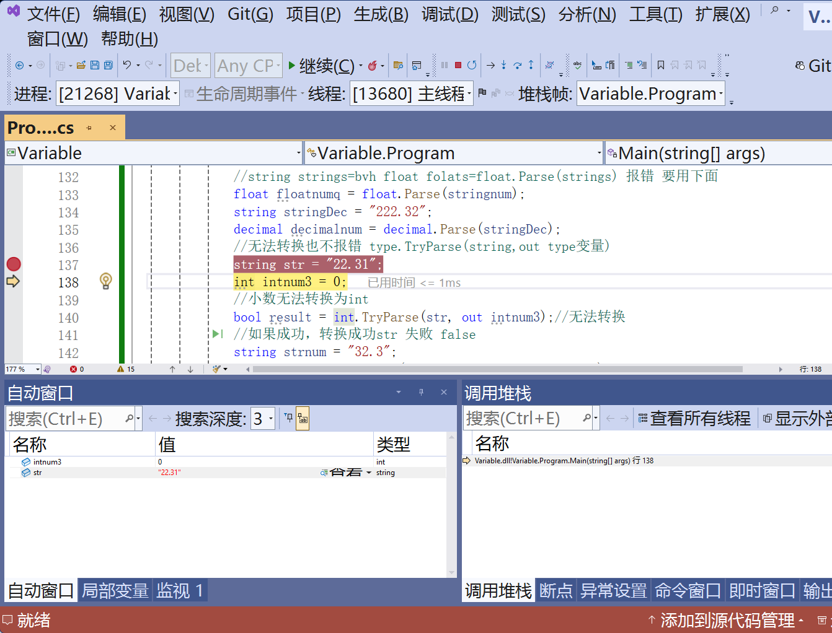
Task: Click the Restart debugging circular arrow icon
Action: 472,65
